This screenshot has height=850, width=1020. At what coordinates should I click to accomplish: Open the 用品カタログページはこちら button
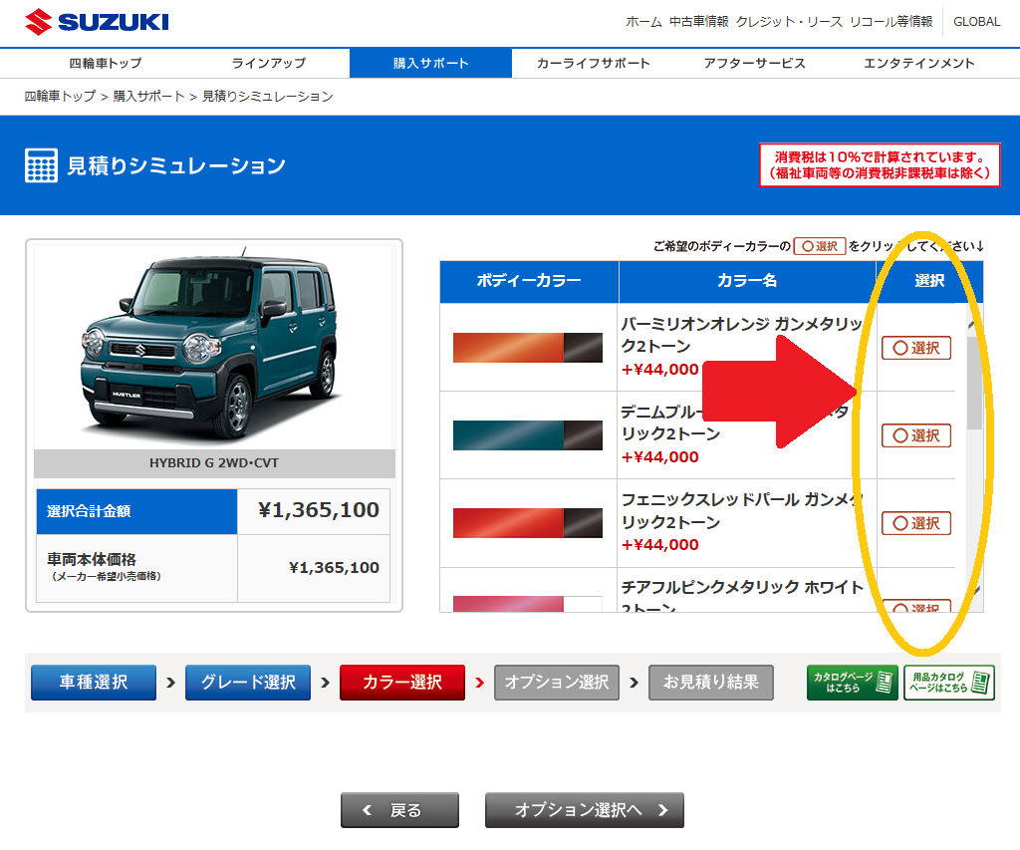[x=949, y=682]
